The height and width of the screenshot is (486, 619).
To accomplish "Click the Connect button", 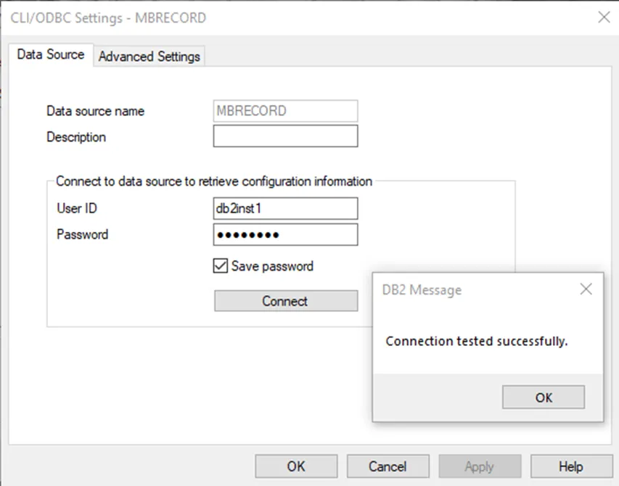I will point(286,301).
